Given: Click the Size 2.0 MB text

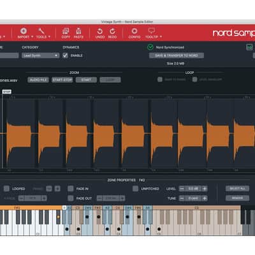Looking at the screenshot, I should click(175, 63).
